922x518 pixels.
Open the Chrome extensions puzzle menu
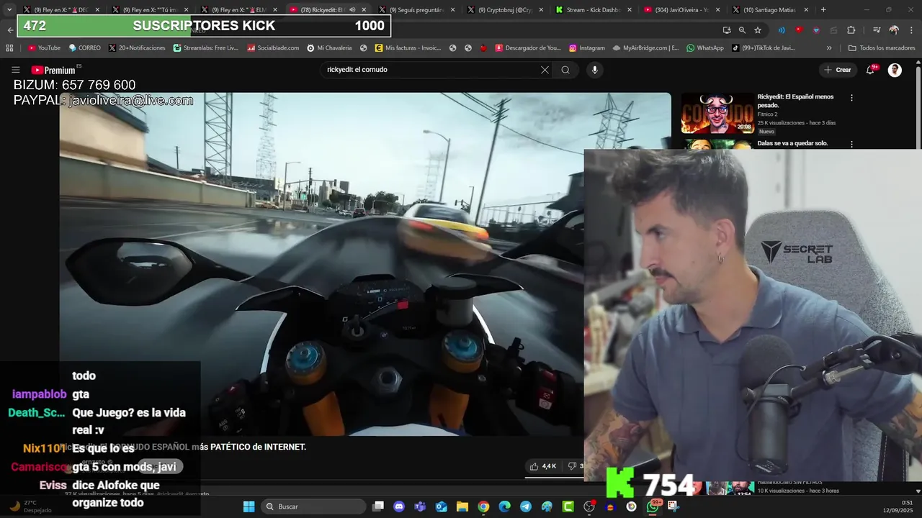[851, 30]
